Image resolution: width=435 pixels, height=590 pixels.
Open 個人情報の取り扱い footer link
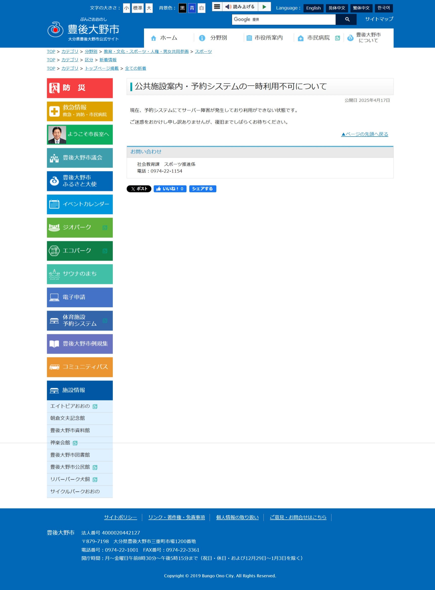pos(238,518)
